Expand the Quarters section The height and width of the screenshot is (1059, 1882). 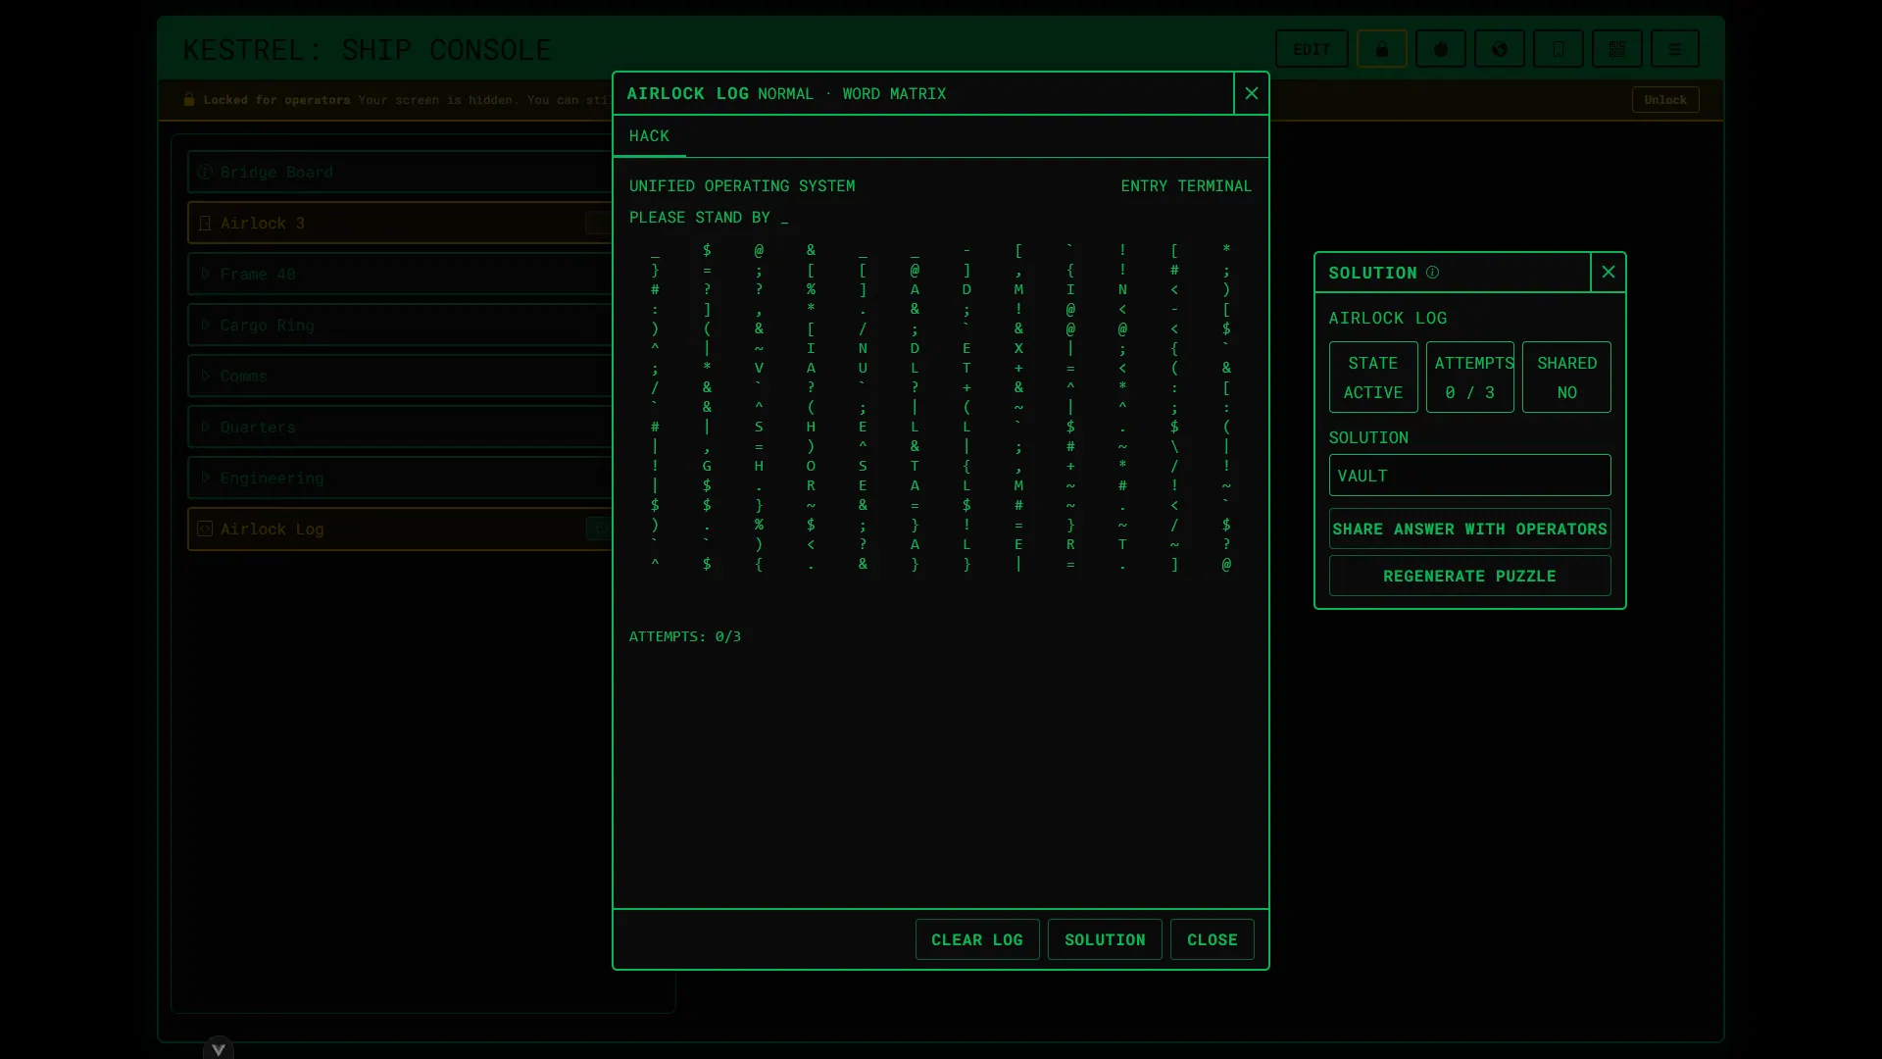tap(206, 427)
